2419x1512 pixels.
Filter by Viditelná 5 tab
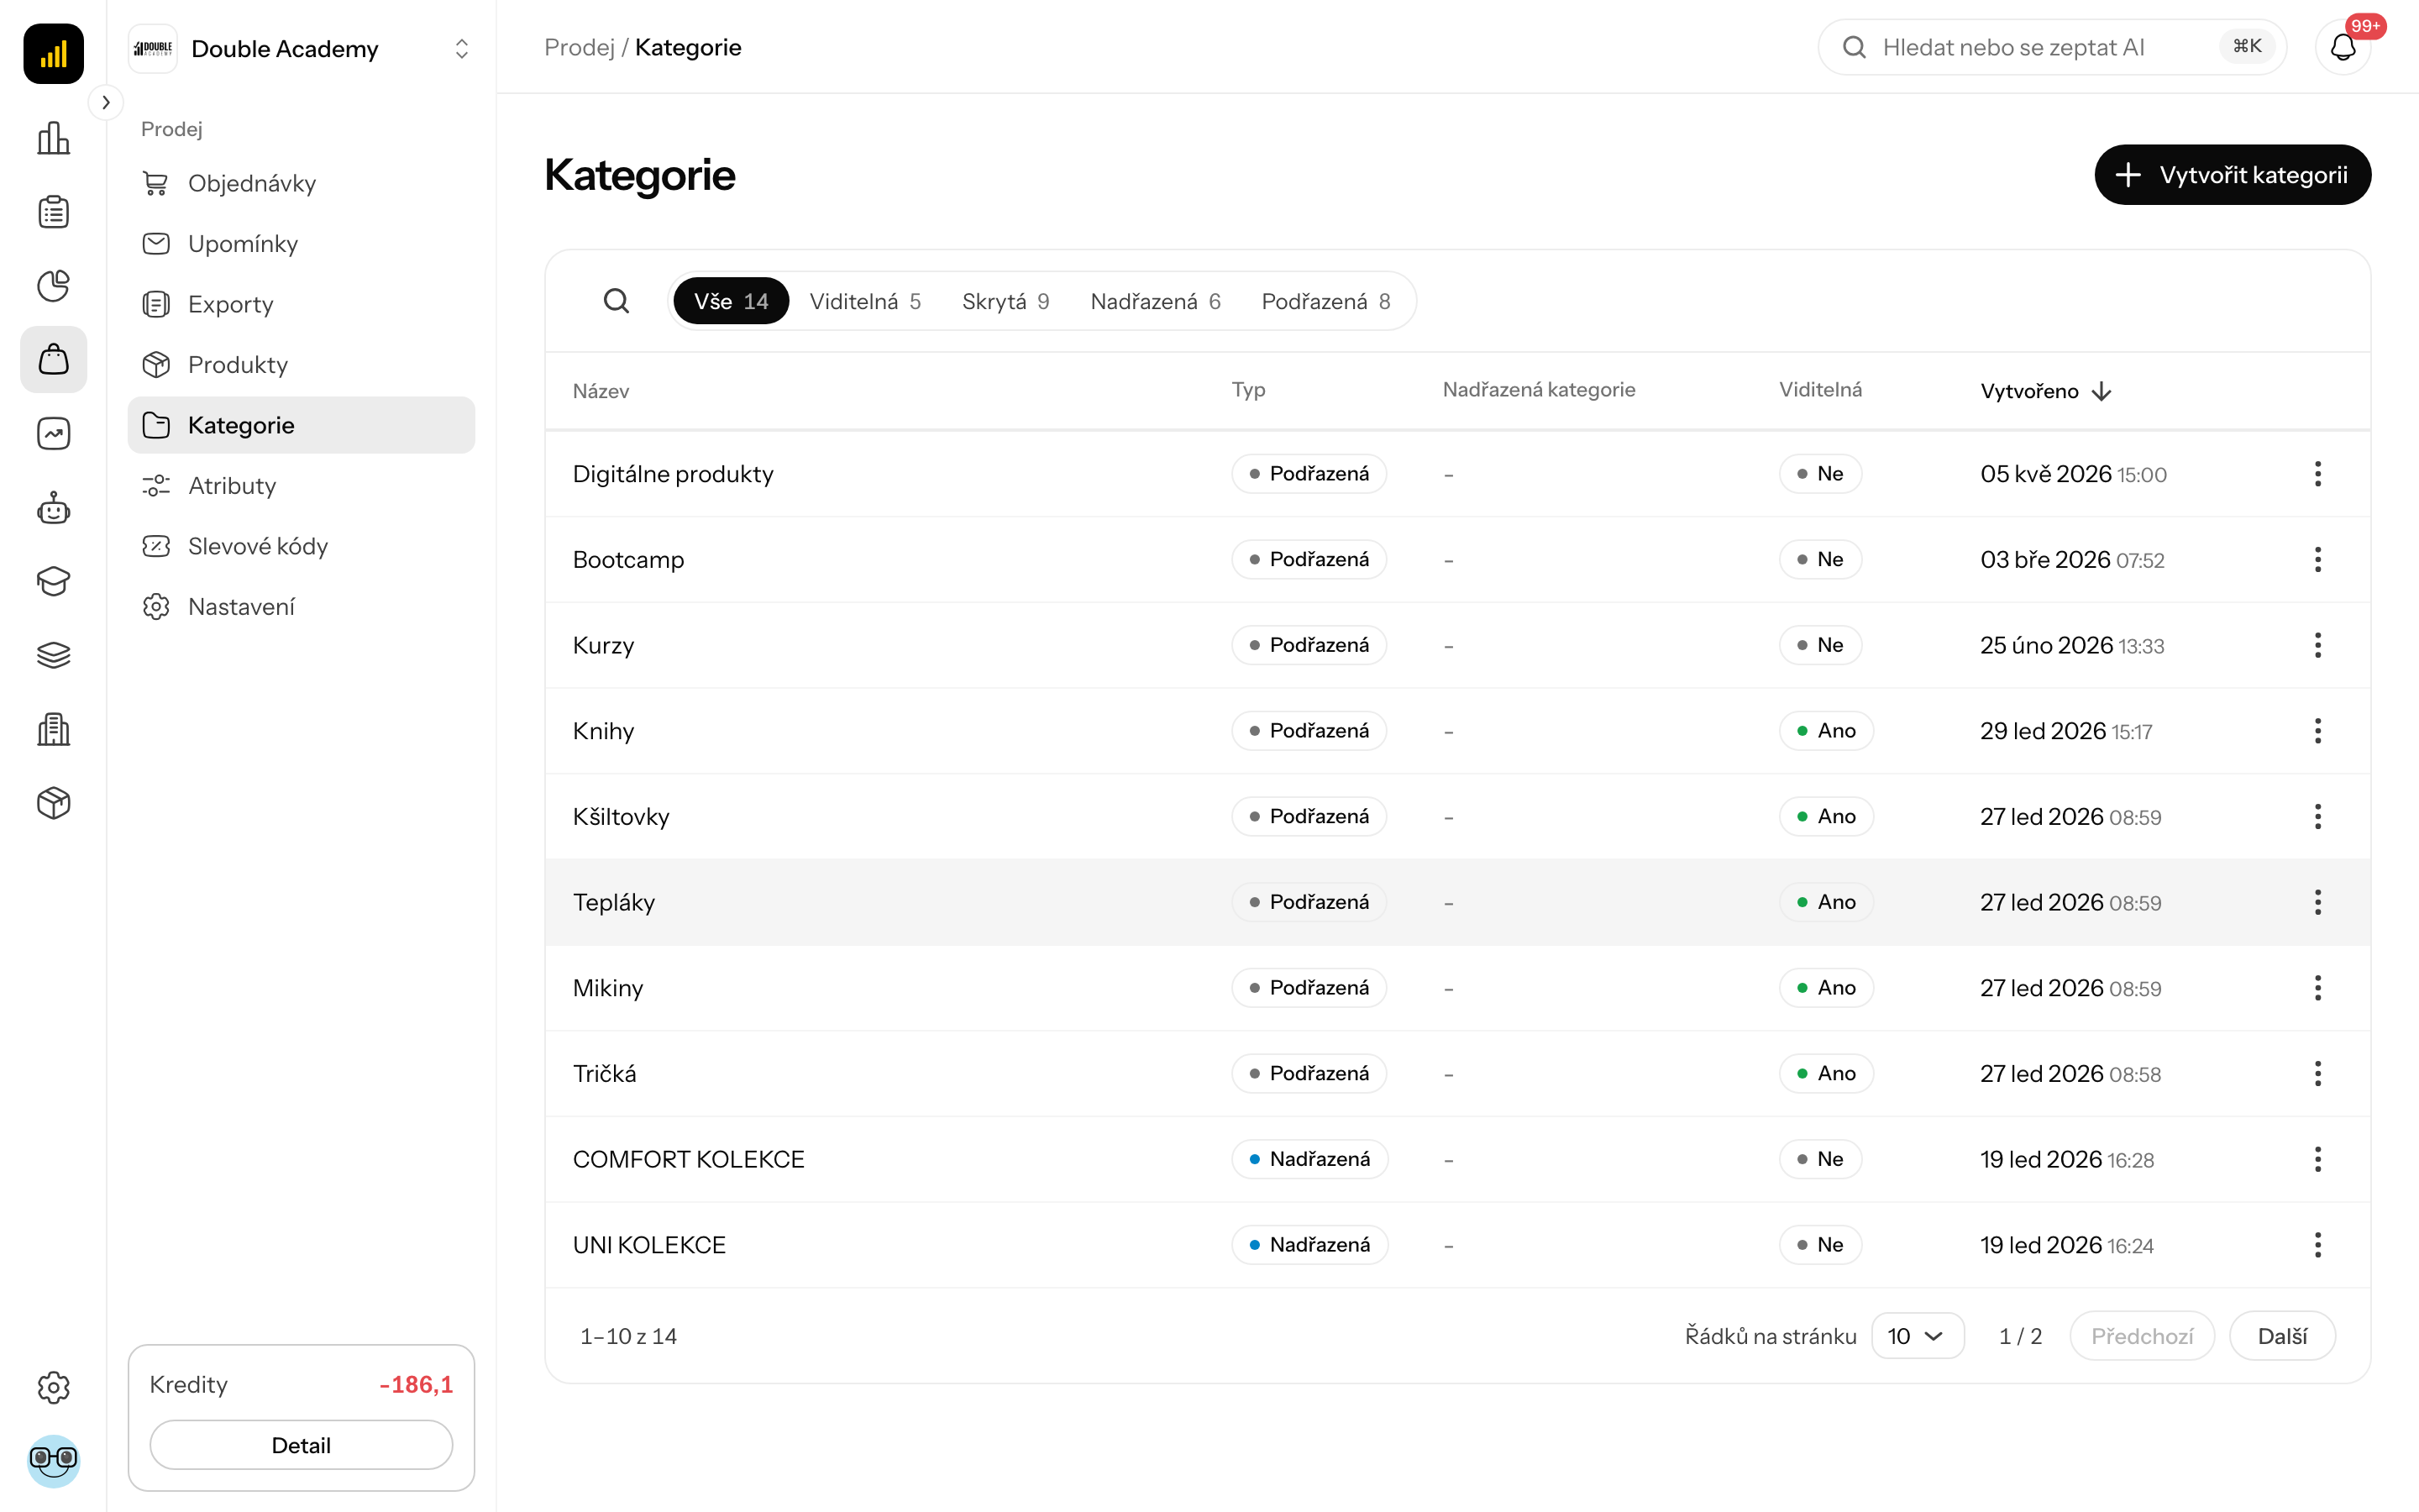pyautogui.click(x=864, y=301)
